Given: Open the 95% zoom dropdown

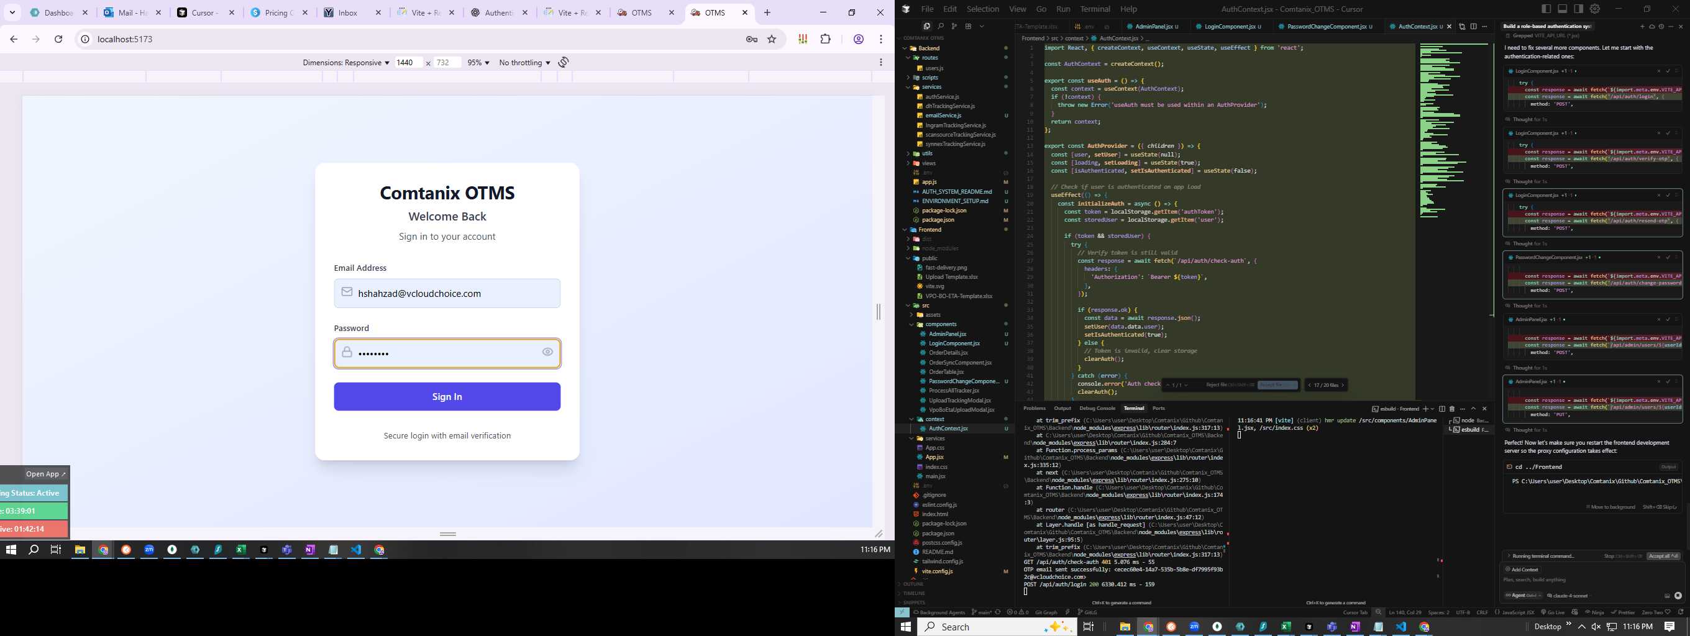Looking at the screenshot, I should click(478, 62).
